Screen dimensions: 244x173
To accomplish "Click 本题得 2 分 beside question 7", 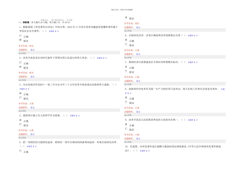I will [x=193, y=62].
